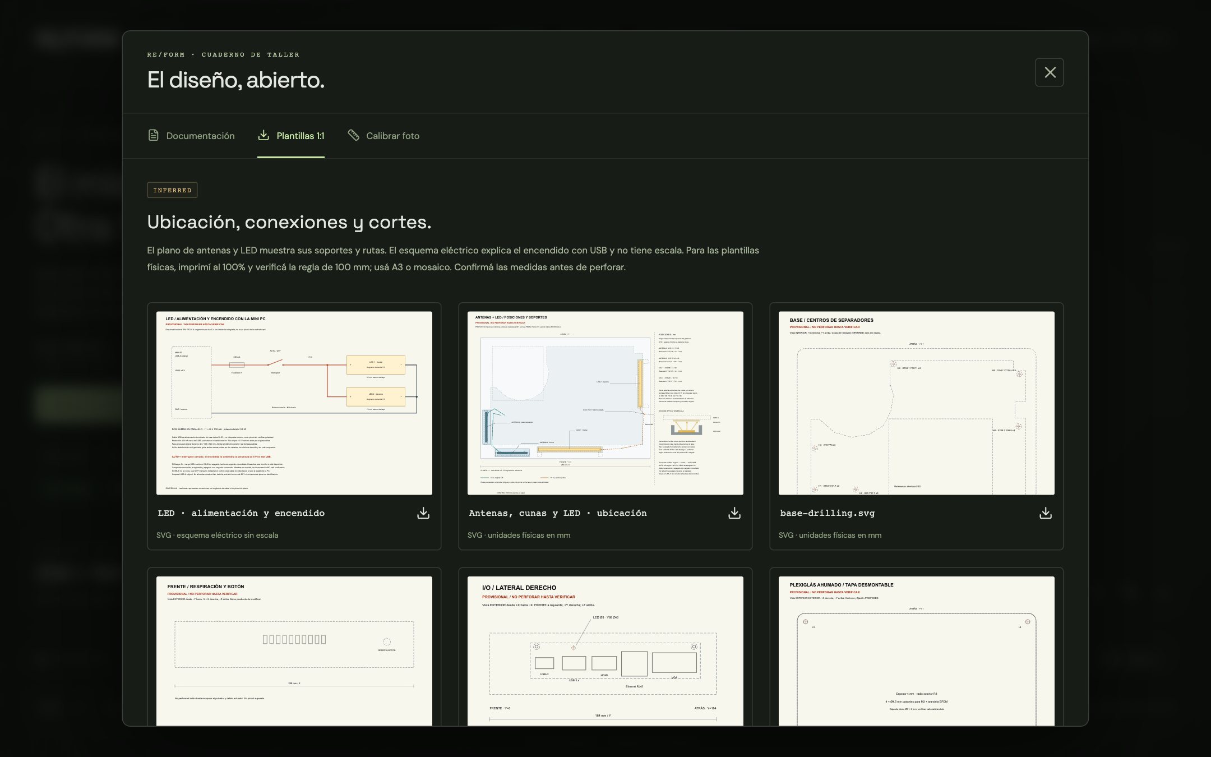This screenshot has height=757, width=1211.
Task: Click 'LED · alimentación y encendido' title
Action: pos(242,513)
